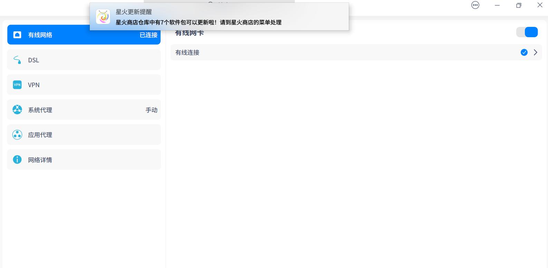Image resolution: width=548 pixels, height=268 pixels.
Task: Click the 手动 proxy status text
Action: pos(152,110)
